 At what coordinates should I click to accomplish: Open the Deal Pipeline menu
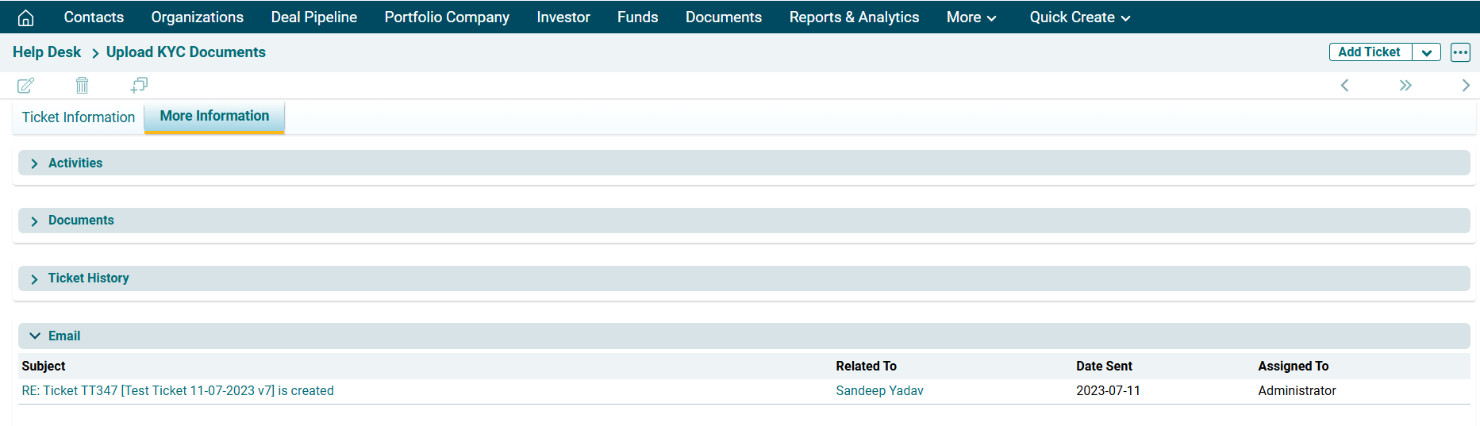(x=313, y=17)
